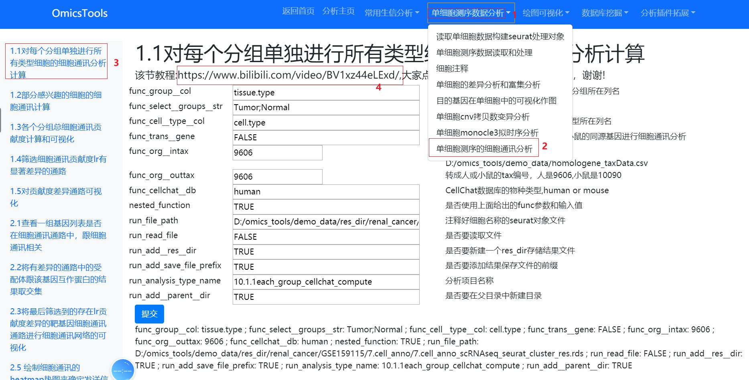Click run_add_save_file_prefix field

click(x=326, y=267)
